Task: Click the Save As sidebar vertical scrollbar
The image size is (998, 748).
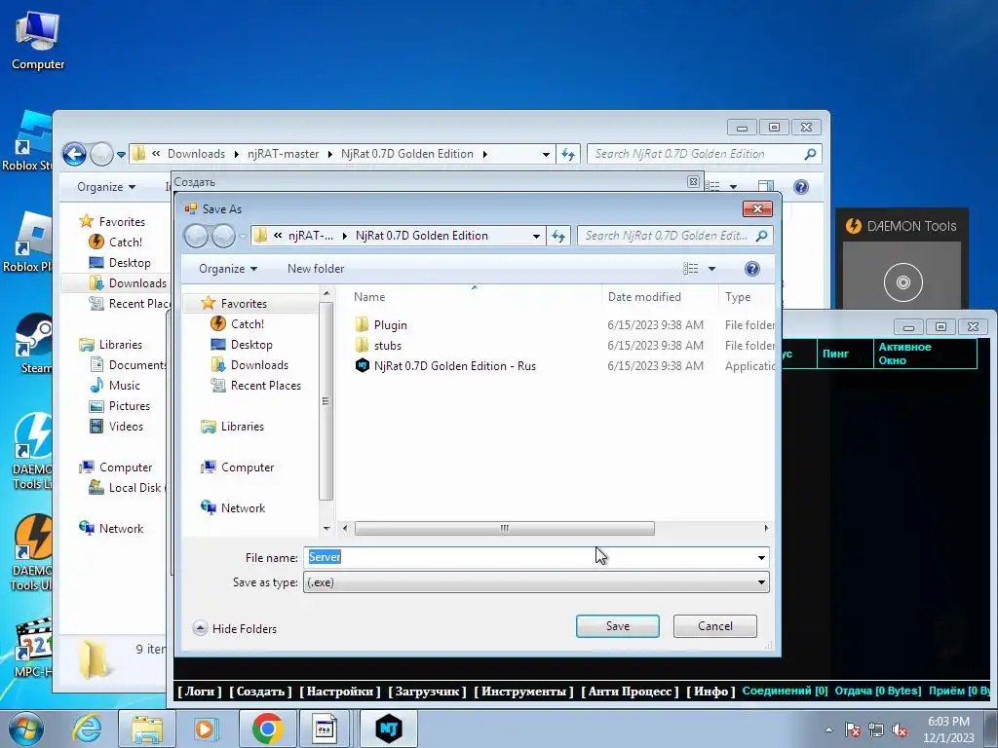Action: pyautogui.click(x=326, y=400)
